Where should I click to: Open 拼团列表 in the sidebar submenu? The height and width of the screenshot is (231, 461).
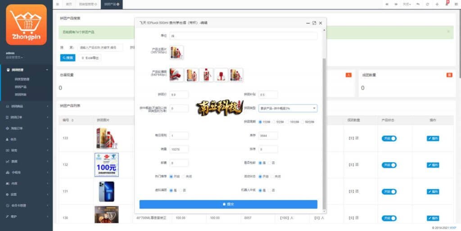click(x=21, y=94)
